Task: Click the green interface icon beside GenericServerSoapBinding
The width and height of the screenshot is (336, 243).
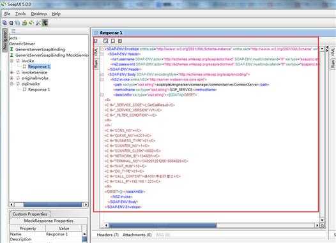Action: pos(11,49)
